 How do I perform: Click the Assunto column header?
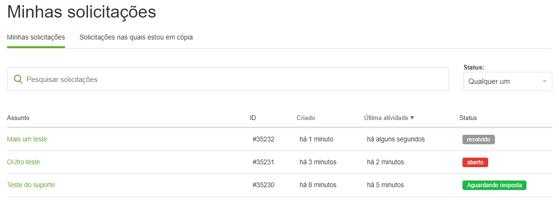tap(18, 118)
